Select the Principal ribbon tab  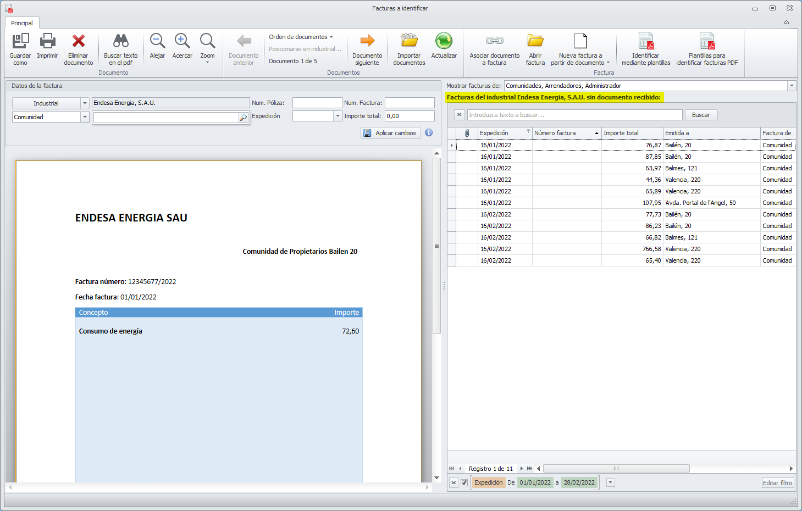22,23
